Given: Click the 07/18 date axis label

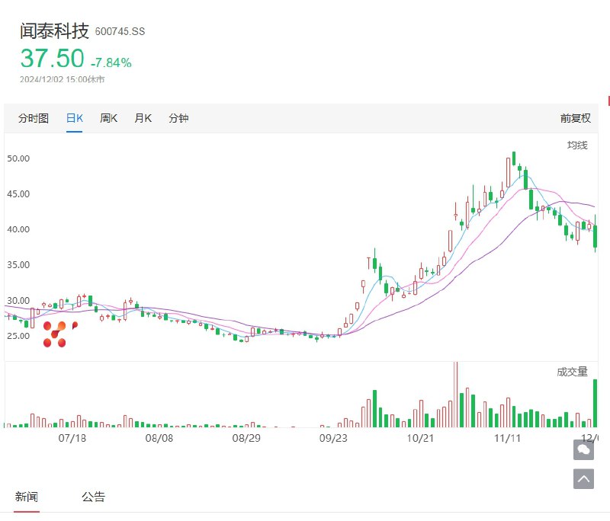Looking at the screenshot, I should [72, 438].
